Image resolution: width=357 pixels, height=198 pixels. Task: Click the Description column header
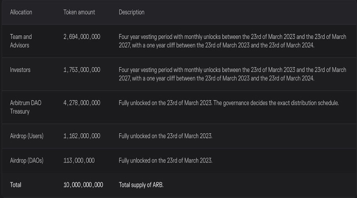[x=131, y=12]
